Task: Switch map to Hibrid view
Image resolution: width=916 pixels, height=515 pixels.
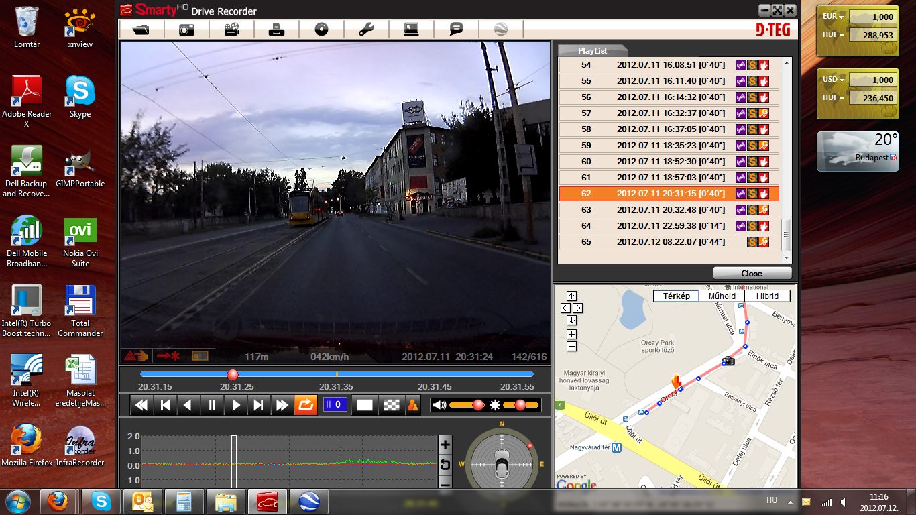Action: point(767,296)
